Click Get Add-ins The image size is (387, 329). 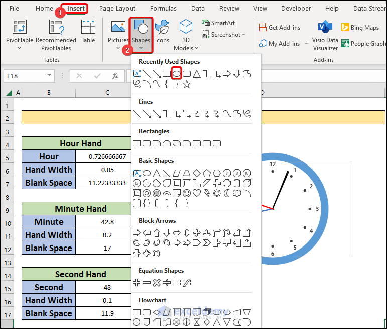click(x=280, y=28)
